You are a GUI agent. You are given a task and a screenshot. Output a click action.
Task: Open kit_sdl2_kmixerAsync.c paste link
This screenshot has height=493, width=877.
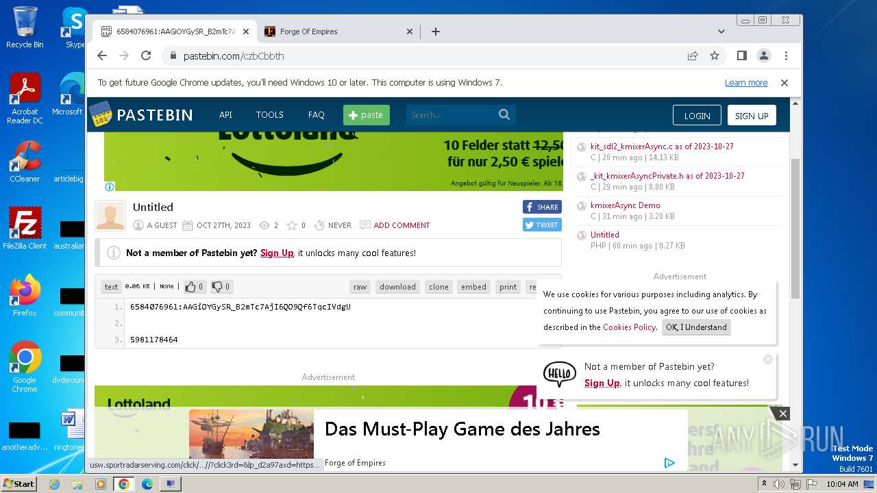(x=662, y=147)
